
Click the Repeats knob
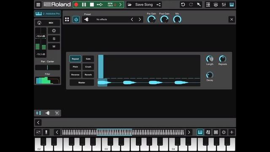point(222,59)
